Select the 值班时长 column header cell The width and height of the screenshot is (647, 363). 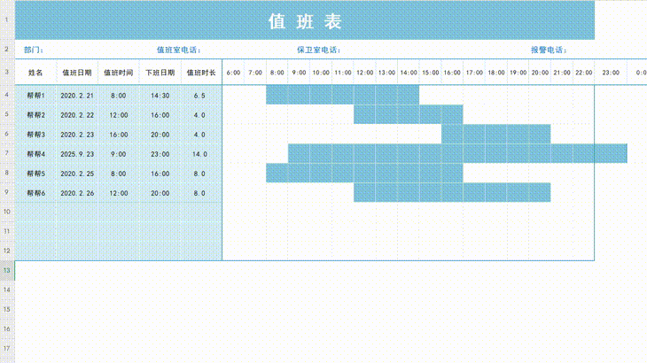click(x=200, y=73)
